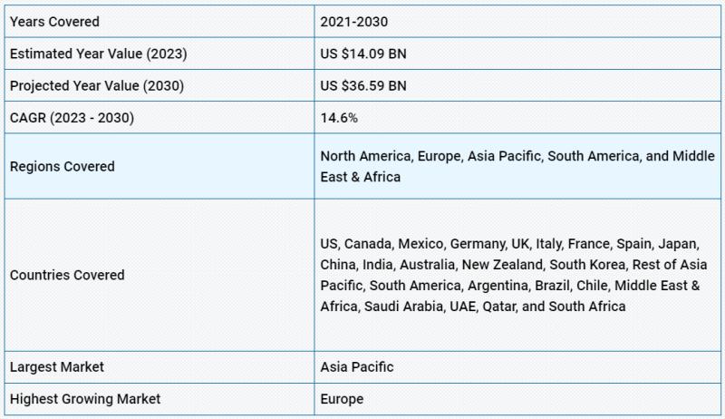Click the Years Covered label cell
The image size is (725, 419).
tap(54, 21)
